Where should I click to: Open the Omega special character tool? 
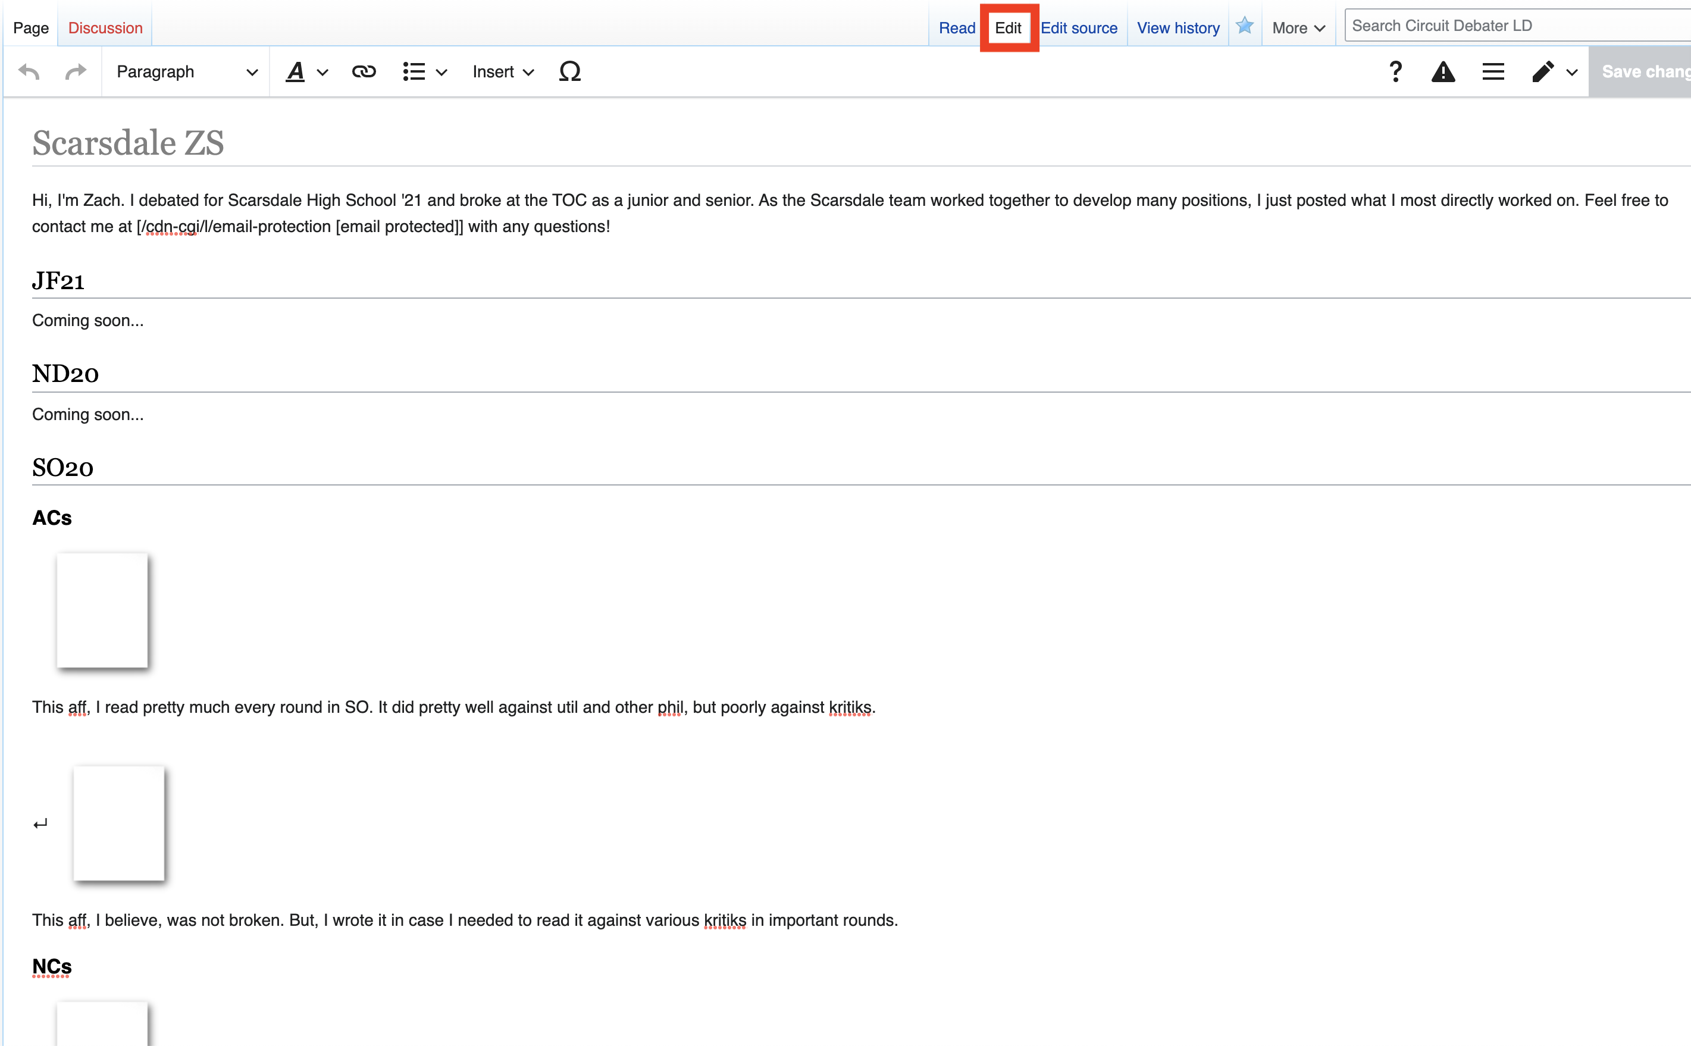coord(569,71)
